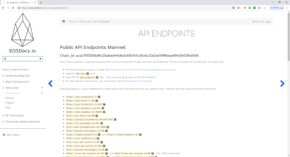Click Clear History in the sidebar
Viewport: 290px width, 157px height.
pos(11,135)
